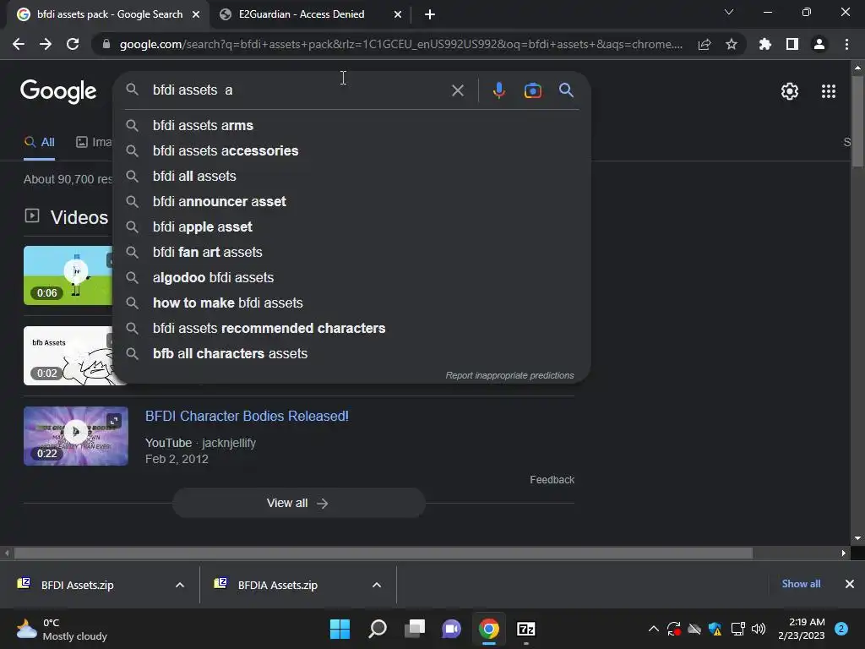The width and height of the screenshot is (865, 649).
Task: Open taskbar Search
Action: point(378,629)
